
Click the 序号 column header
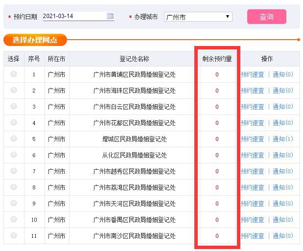pos(34,59)
